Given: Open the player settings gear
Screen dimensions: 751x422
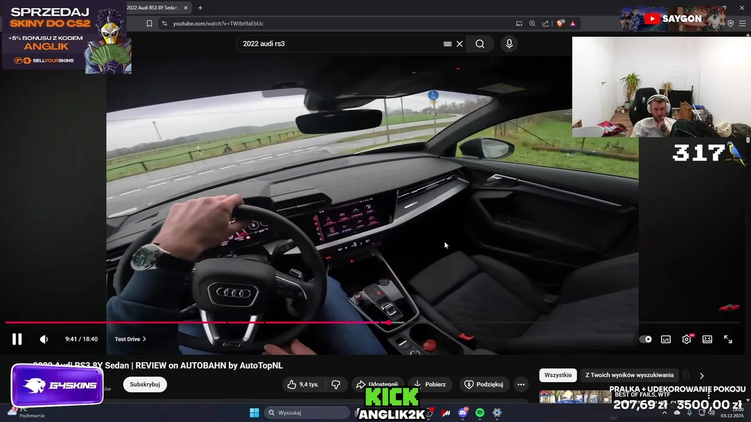Looking at the screenshot, I should coord(687,339).
